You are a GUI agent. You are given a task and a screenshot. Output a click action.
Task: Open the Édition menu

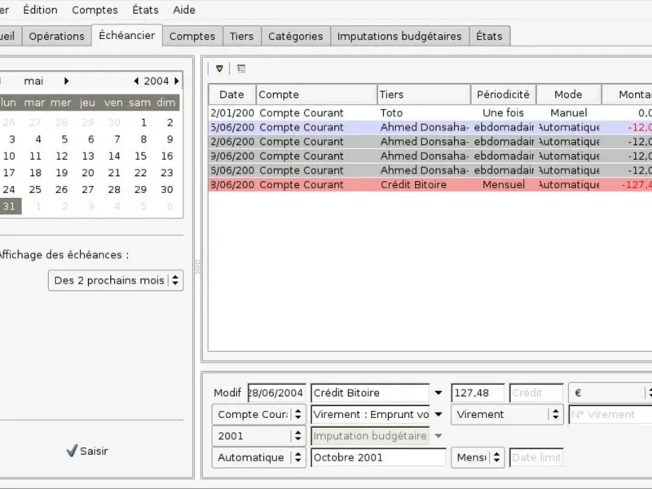[40, 10]
